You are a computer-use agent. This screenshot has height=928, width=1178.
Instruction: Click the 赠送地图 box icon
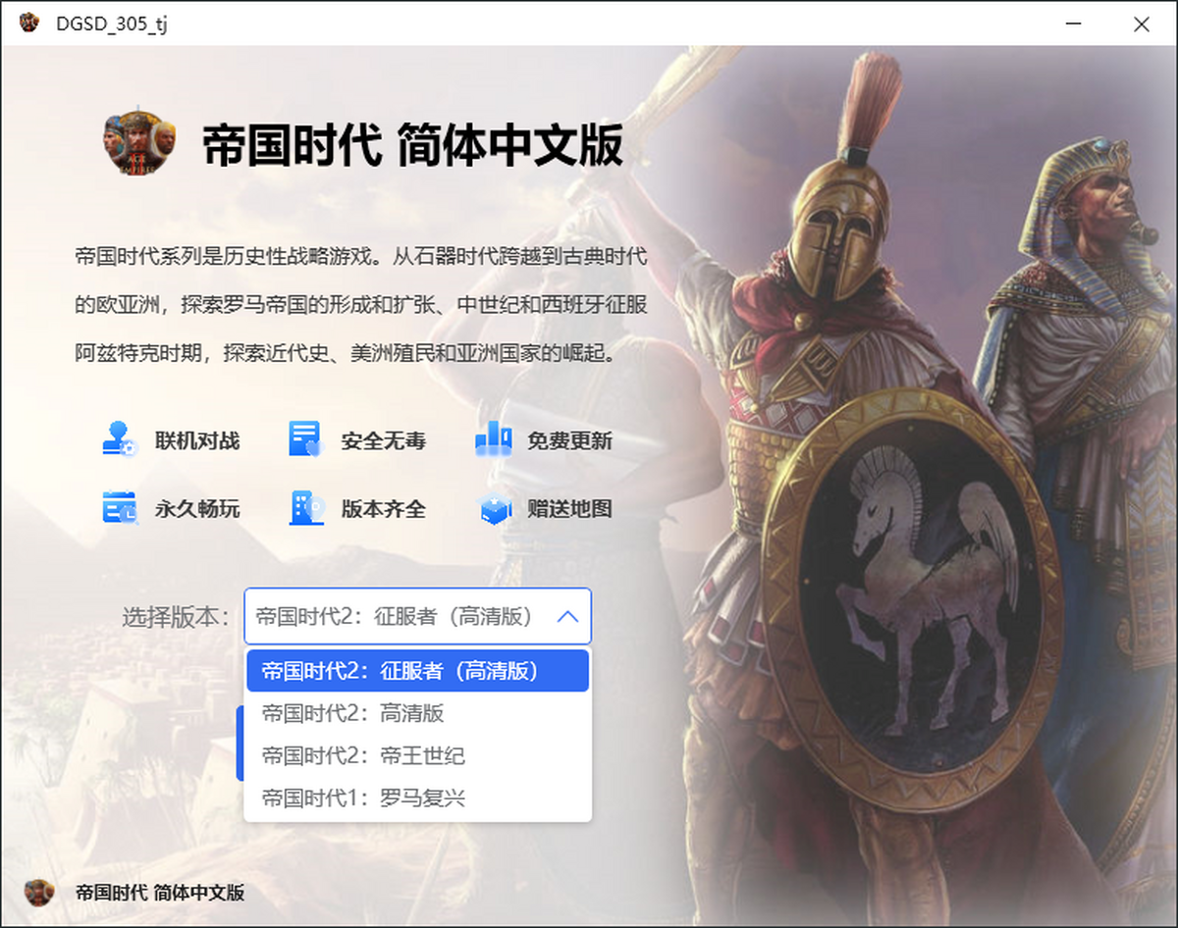[x=495, y=509]
